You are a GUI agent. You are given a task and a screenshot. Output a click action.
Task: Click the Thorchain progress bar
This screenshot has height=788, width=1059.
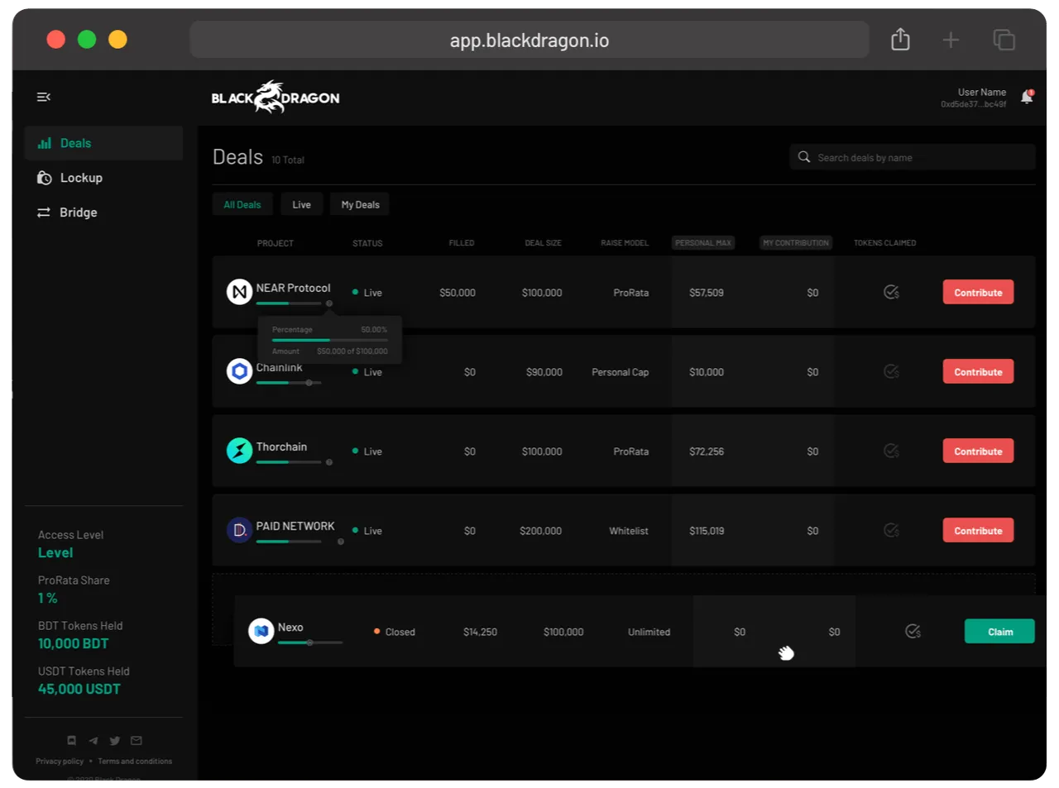289,462
